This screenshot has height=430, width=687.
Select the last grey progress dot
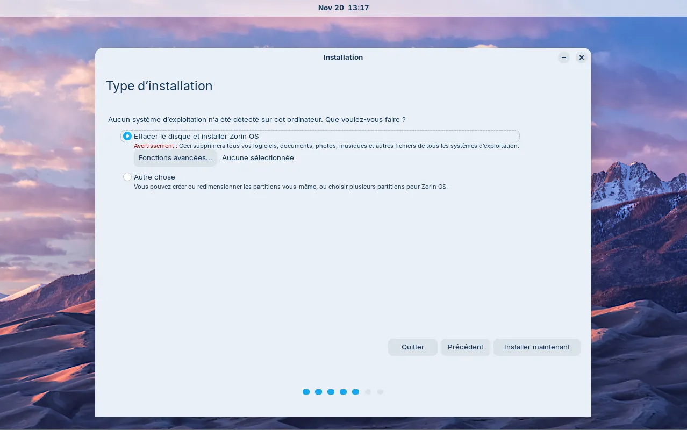(x=381, y=392)
